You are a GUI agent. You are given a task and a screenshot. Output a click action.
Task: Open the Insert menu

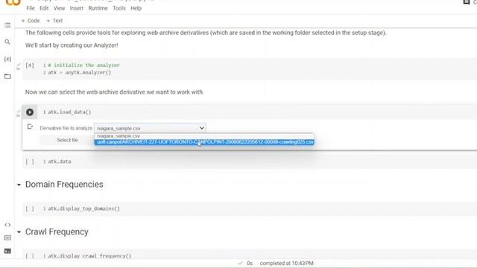[76, 8]
